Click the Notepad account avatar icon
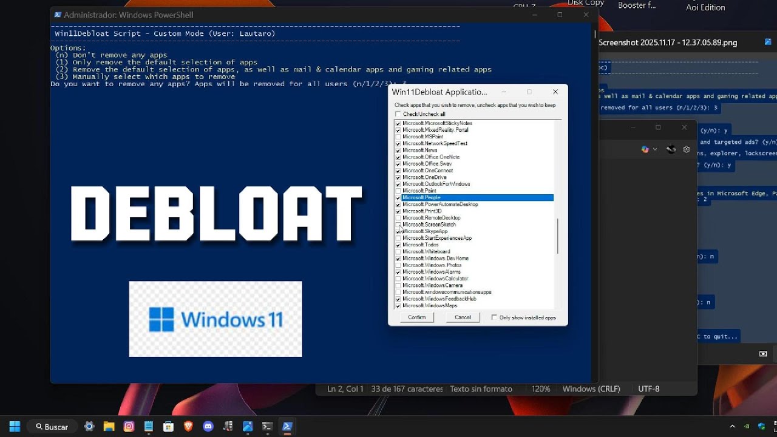The image size is (777, 437). coord(671,149)
